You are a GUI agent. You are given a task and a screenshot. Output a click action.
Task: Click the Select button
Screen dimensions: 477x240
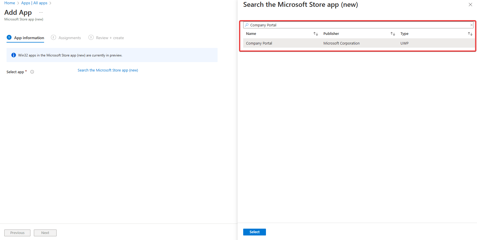pyautogui.click(x=255, y=232)
